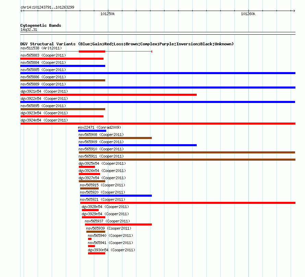The width and height of the screenshot is (305, 277).
Task: Click the 101250k ruler position label
Action: click(x=108, y=14)
